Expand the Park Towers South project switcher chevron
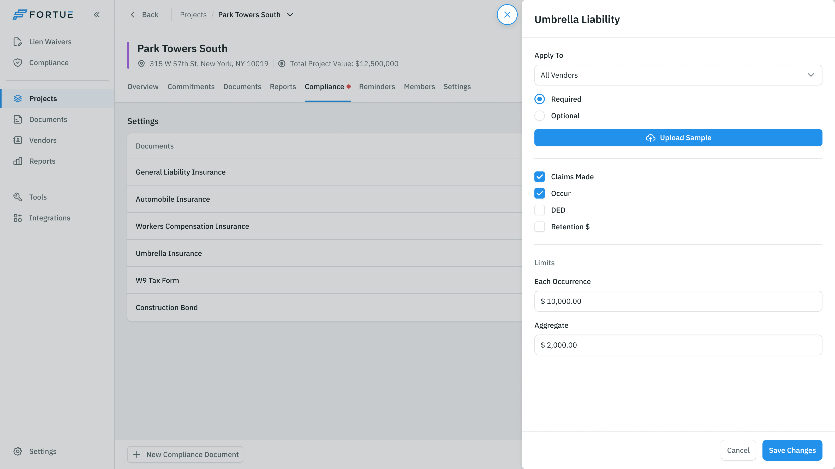835x469 pixels. point(290,15)
